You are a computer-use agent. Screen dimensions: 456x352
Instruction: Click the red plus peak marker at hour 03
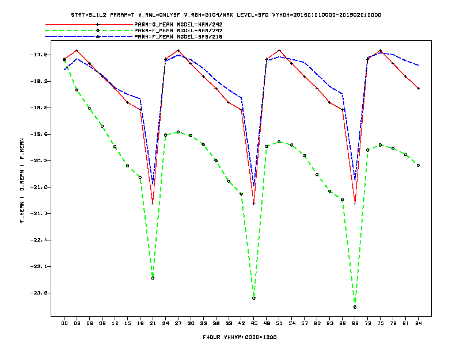tap(77, 51)
